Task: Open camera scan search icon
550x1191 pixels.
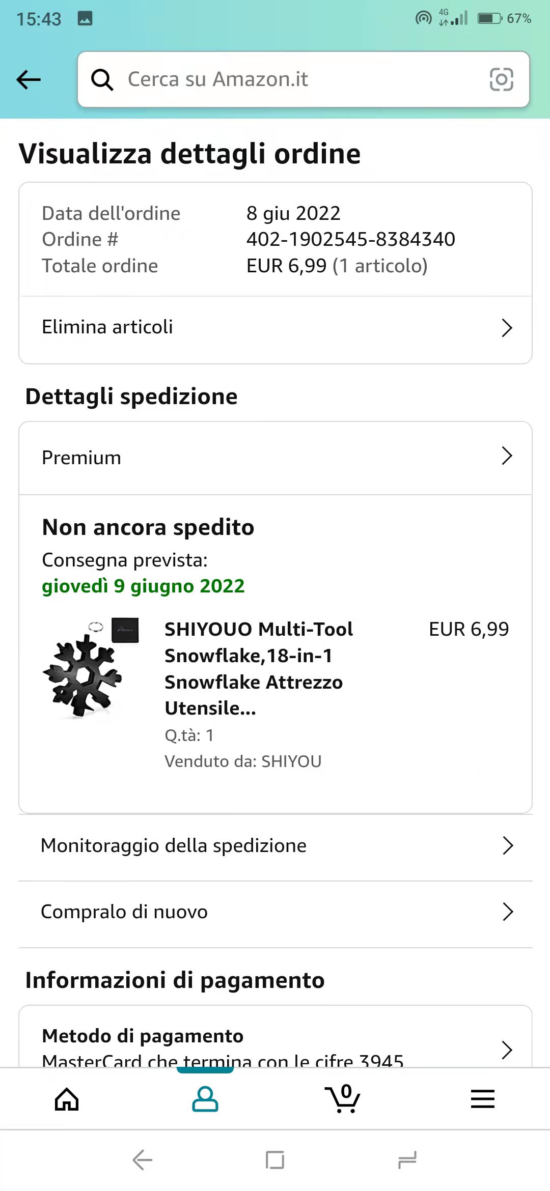Action: point(501,79)
